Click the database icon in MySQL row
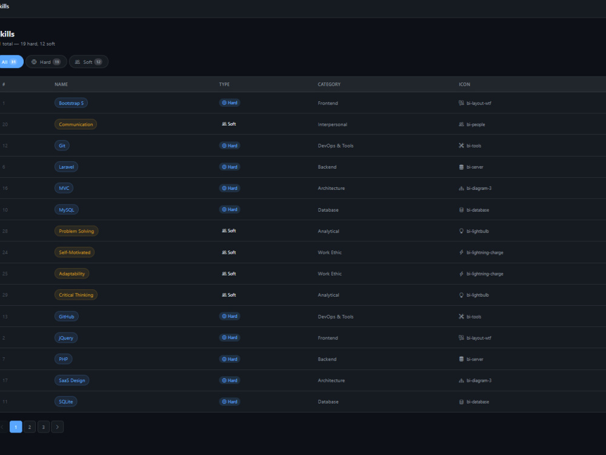Screen dimensions: 606x455 coord(461,210)
